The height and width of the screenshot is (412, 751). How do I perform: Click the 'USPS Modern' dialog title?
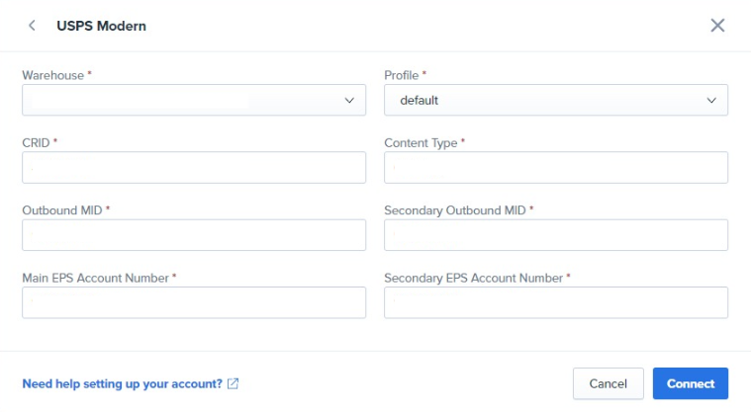101,26
